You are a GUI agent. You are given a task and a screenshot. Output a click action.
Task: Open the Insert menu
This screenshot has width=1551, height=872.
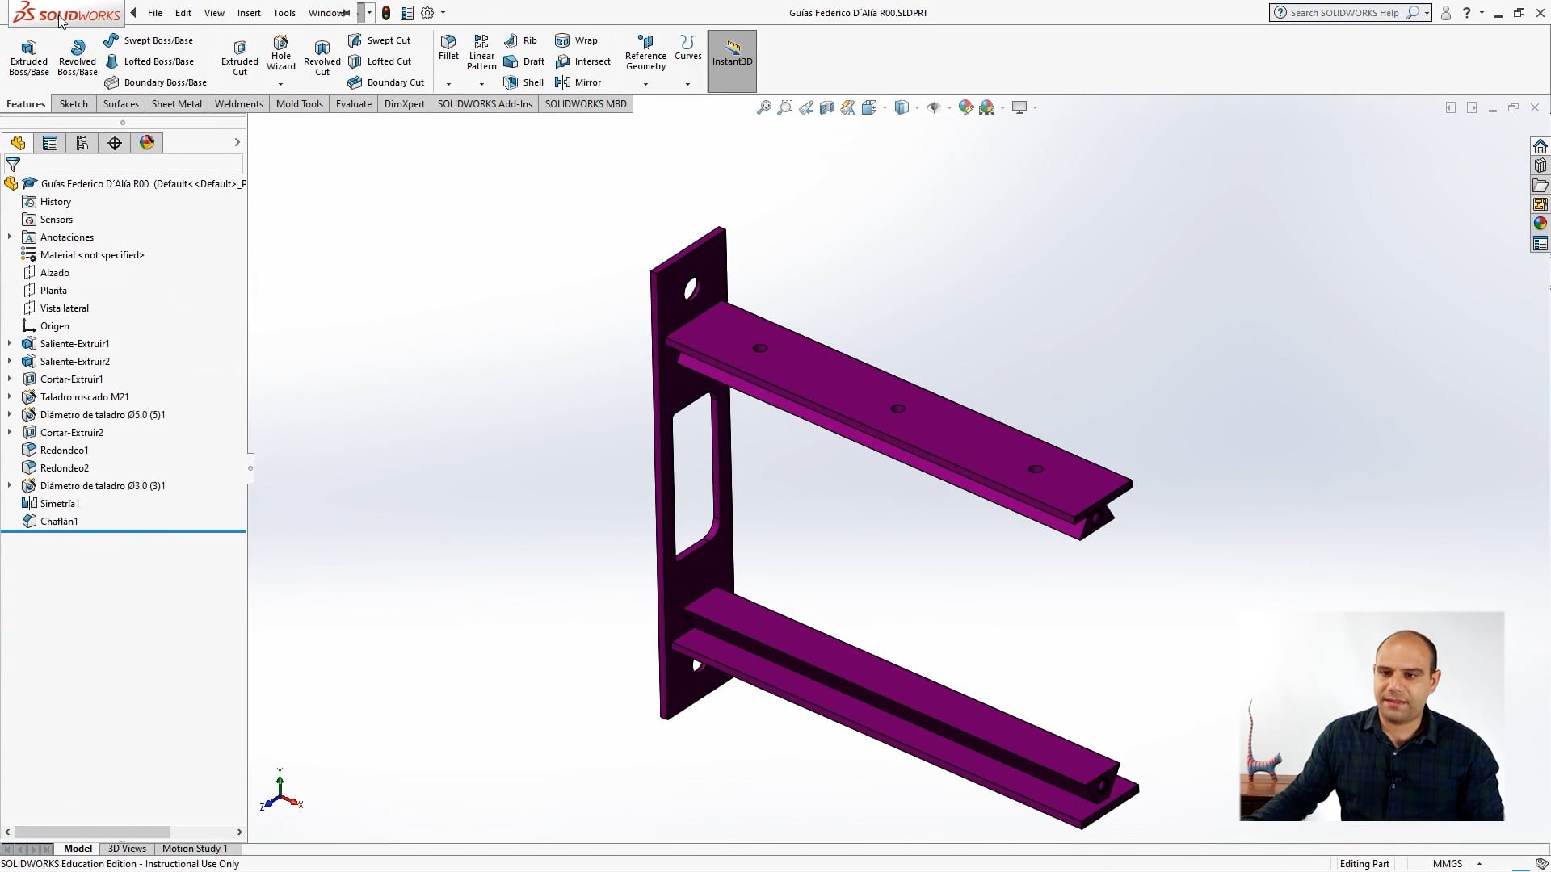248,13
